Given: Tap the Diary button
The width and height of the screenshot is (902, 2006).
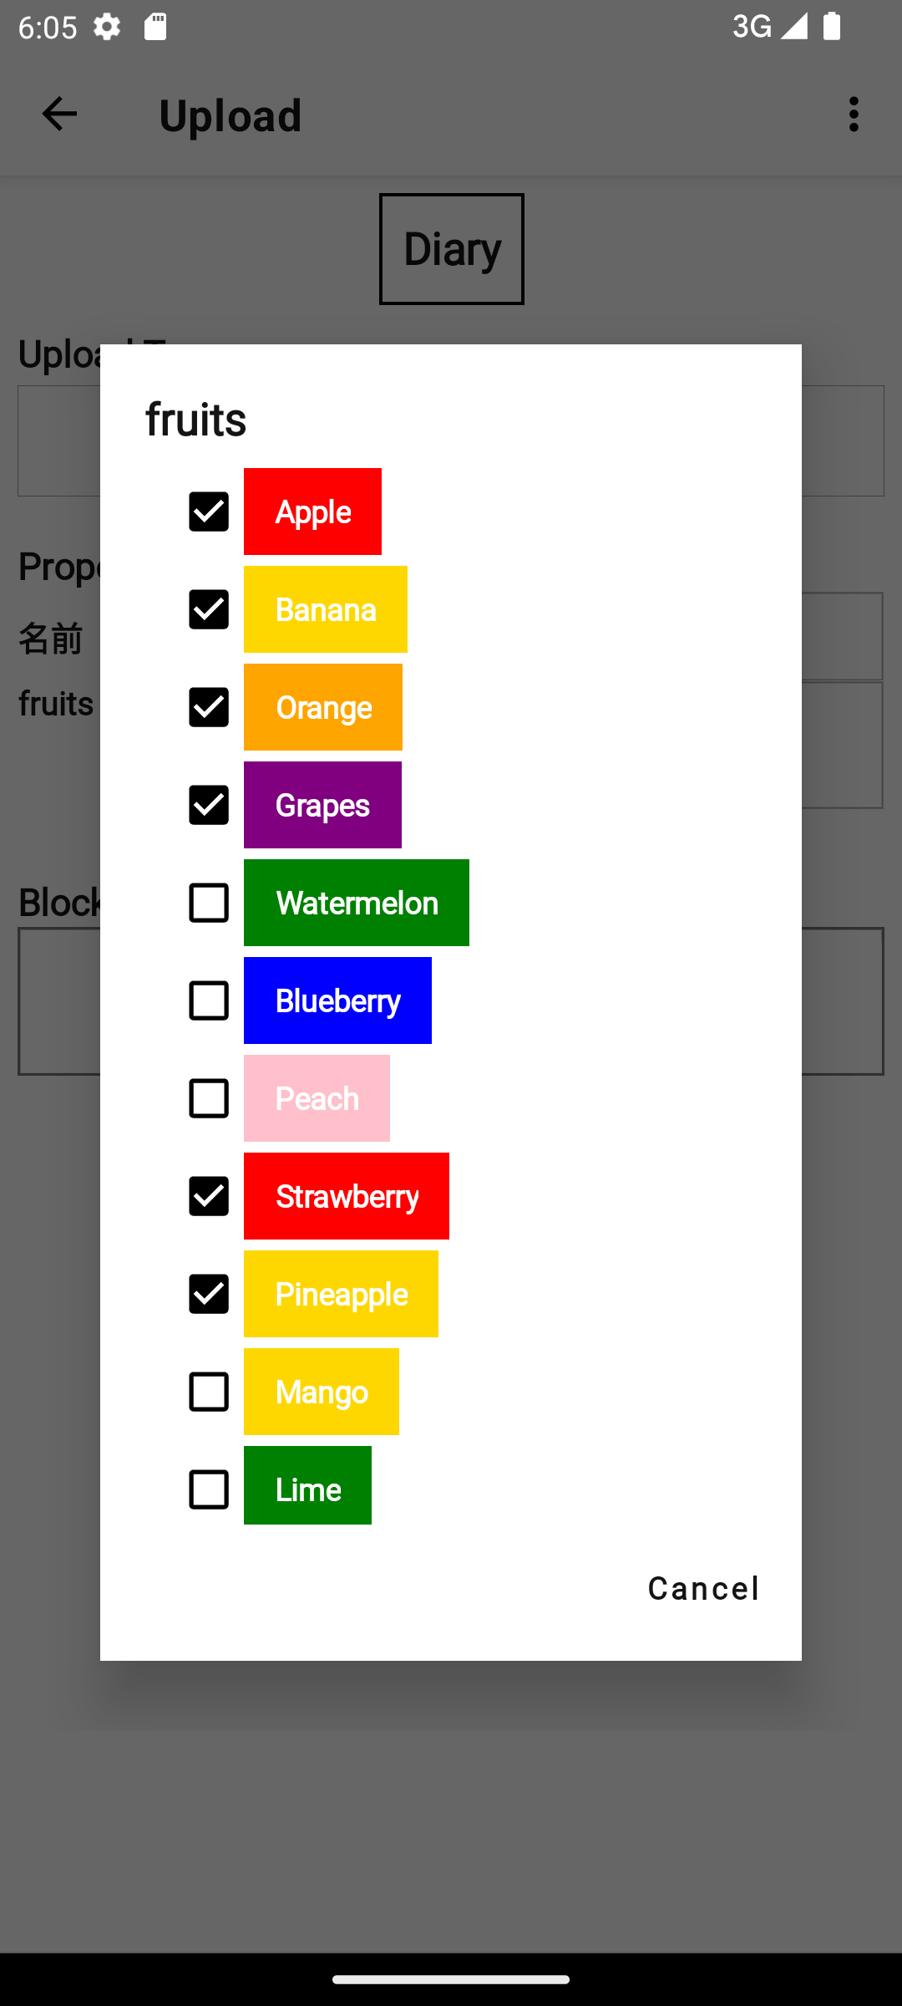Looking at the screenshot, I should pyautogui.click(x=452, y=249).
